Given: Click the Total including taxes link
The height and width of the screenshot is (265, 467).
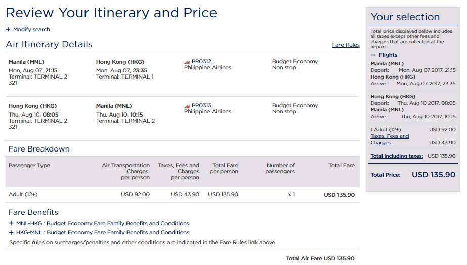Looking at the screenshot, I should [x=397, y=156].
